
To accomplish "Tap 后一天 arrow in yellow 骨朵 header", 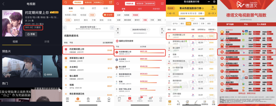I will [212, 13].
